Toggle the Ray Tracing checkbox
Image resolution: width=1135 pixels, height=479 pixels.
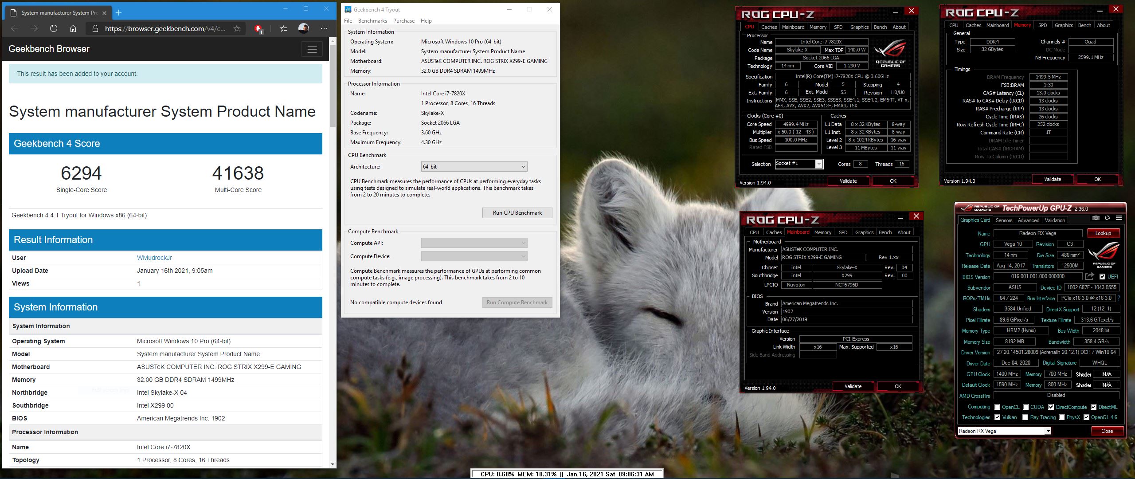(x=1025, y=417)
